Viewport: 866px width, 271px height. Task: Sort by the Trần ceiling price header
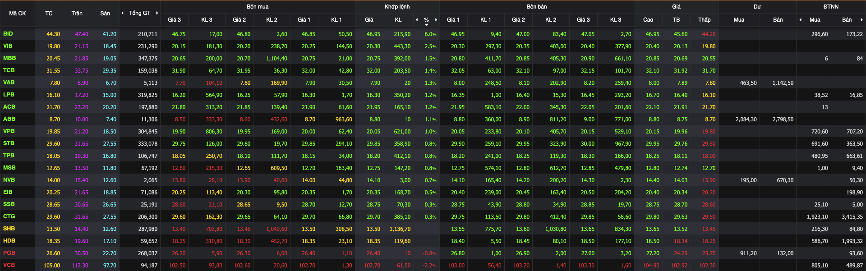click(77, 14)
